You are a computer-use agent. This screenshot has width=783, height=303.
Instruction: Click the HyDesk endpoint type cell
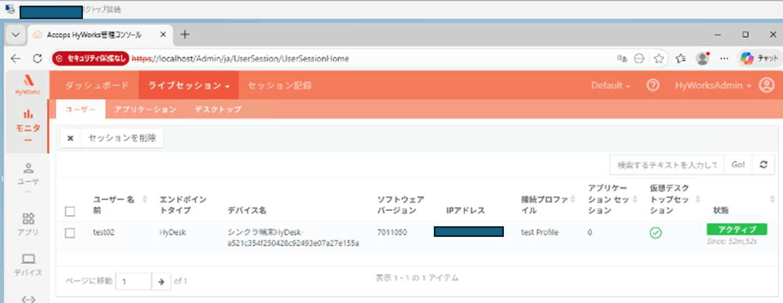[172, 232]
